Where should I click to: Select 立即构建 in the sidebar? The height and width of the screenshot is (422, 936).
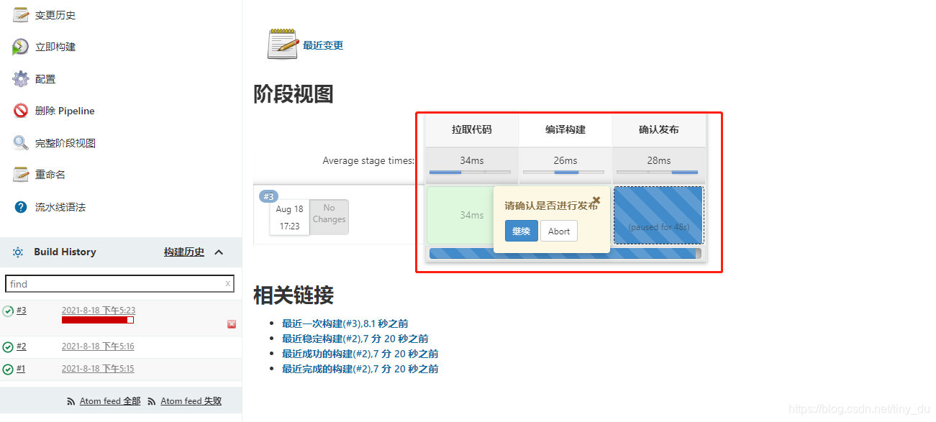point(55,47)
